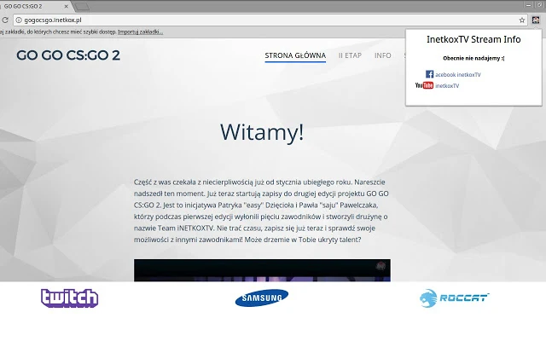Screen dimensions: 546x341
Task: Open the INFO navigation item
Action: (x=383, y=55)
